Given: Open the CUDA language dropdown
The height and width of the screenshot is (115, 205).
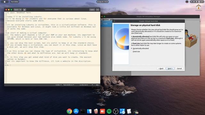Looking at the screenshot, I should 58,85.
